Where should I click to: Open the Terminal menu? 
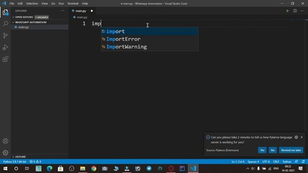point(73,3)
